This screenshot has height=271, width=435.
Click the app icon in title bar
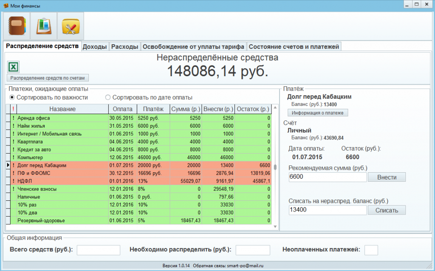click(6, 5)
